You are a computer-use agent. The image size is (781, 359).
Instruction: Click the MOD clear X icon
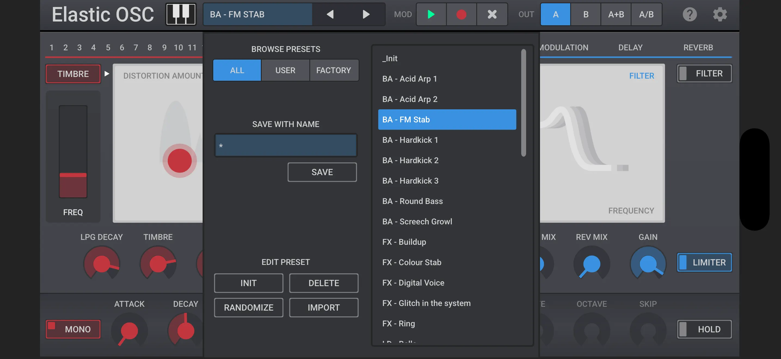coord(492,14)
